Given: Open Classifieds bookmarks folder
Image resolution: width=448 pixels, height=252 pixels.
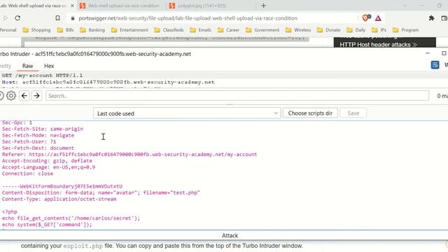Looking at the screenshot, I should tap(169, 30).
